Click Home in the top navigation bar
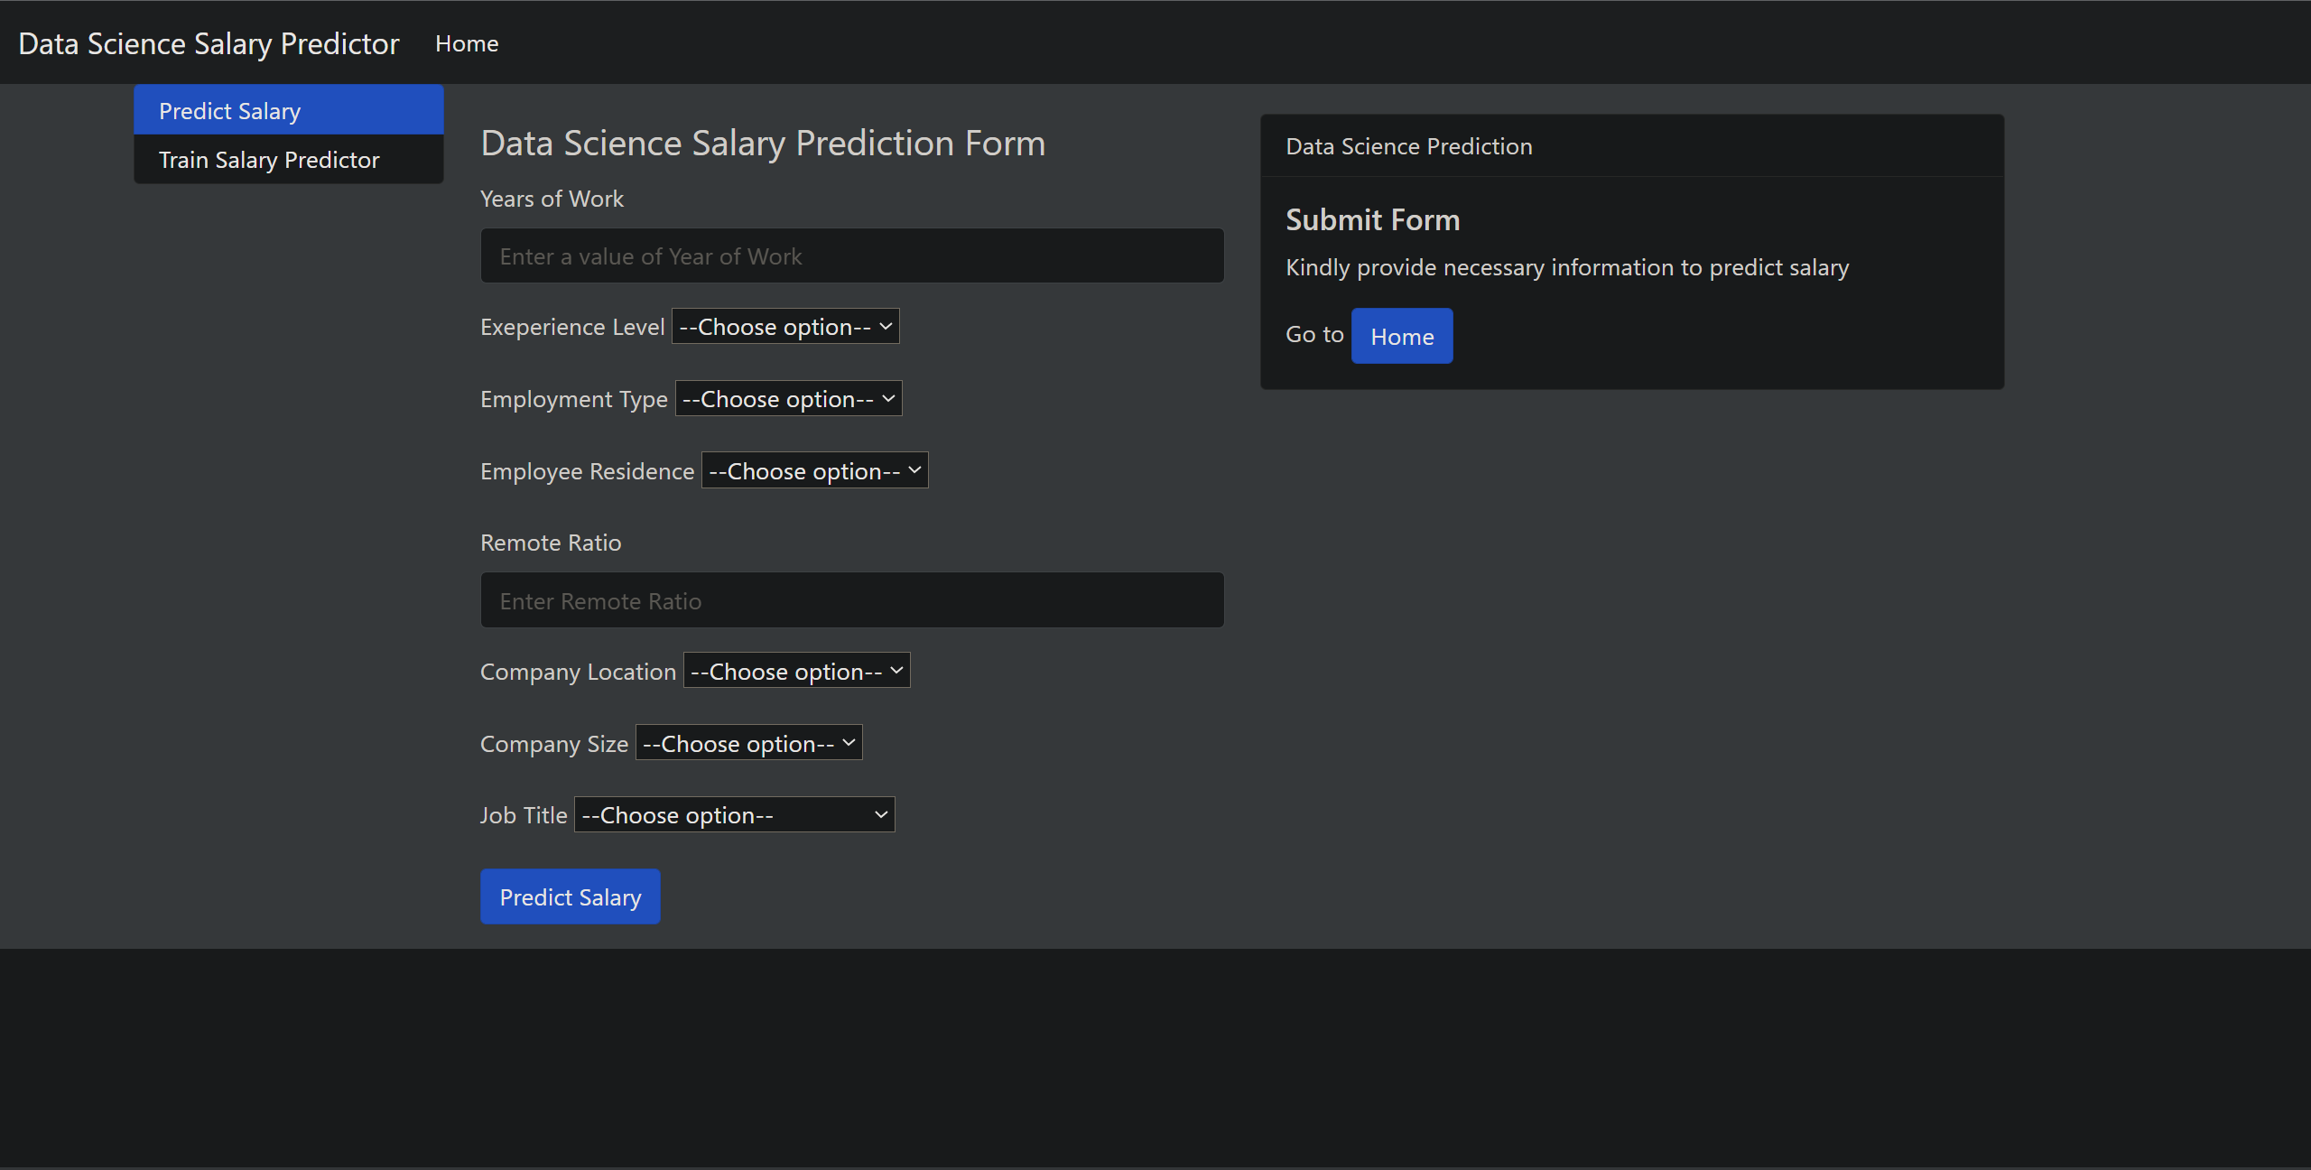Viewport: 2311px width, 1170px height. point(467,42)
